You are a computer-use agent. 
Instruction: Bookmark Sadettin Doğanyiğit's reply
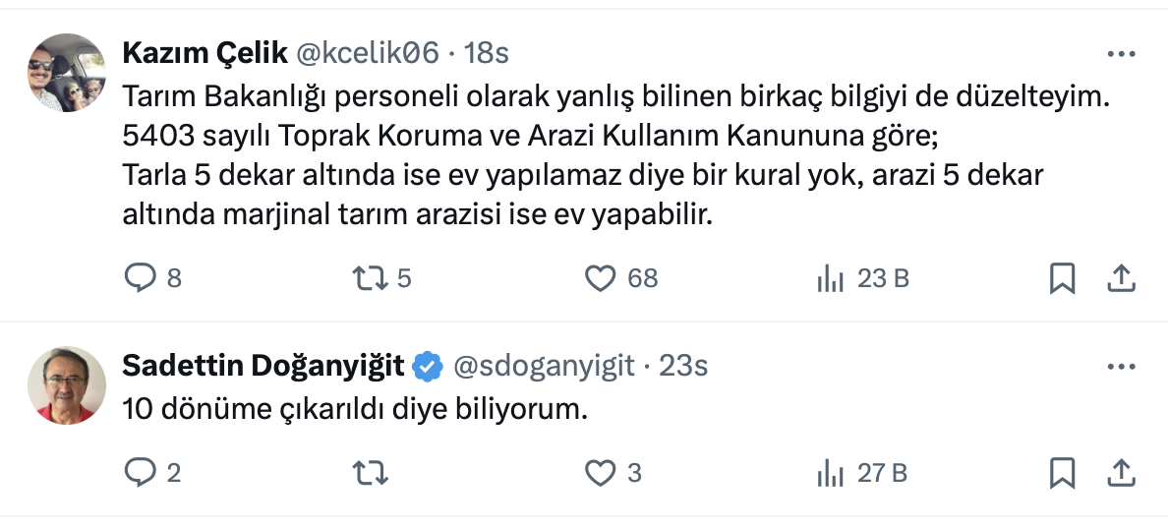pyautogui.click(x=1062, y=474)
